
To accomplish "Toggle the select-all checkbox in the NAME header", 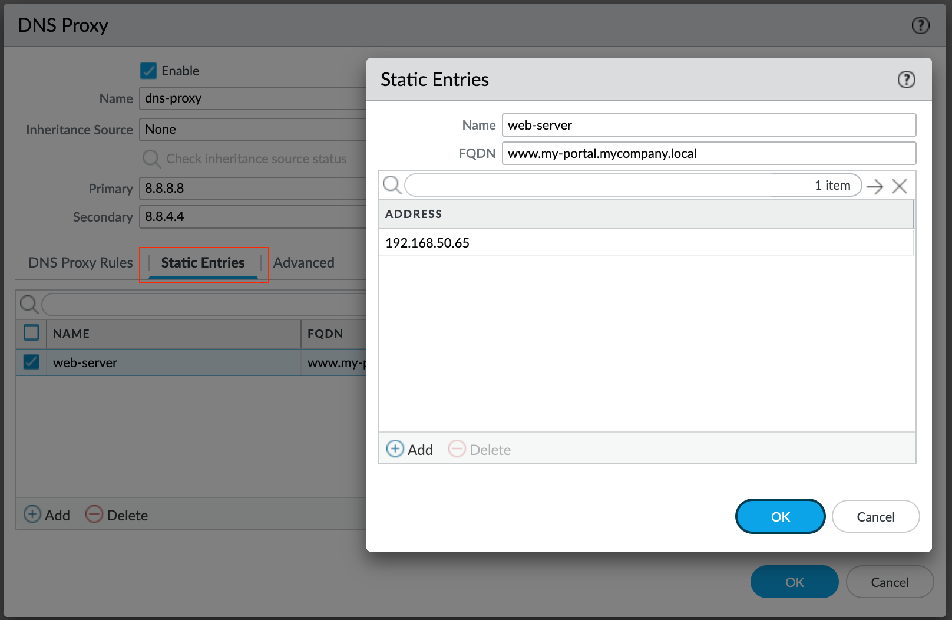I will click(31, 332).
